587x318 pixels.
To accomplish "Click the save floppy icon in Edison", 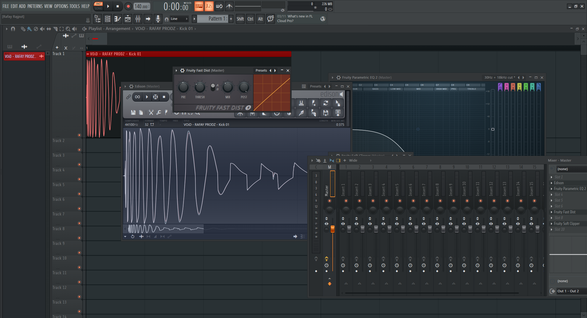I will [133, 113].
